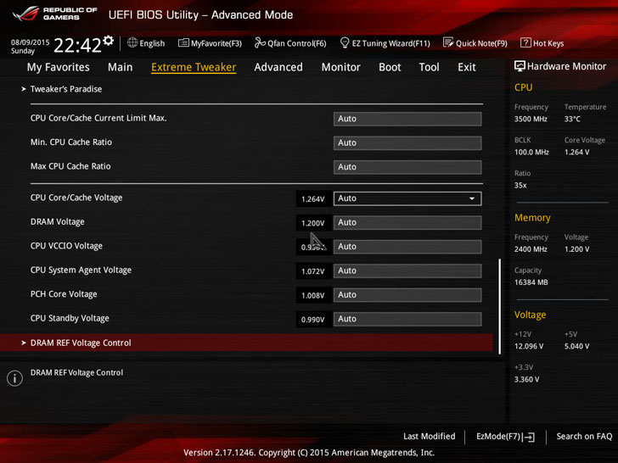Image resolution: width=618 pixels, height=463 pixels.
Task: Open the Advanced tab
Action: pos(278,67)
